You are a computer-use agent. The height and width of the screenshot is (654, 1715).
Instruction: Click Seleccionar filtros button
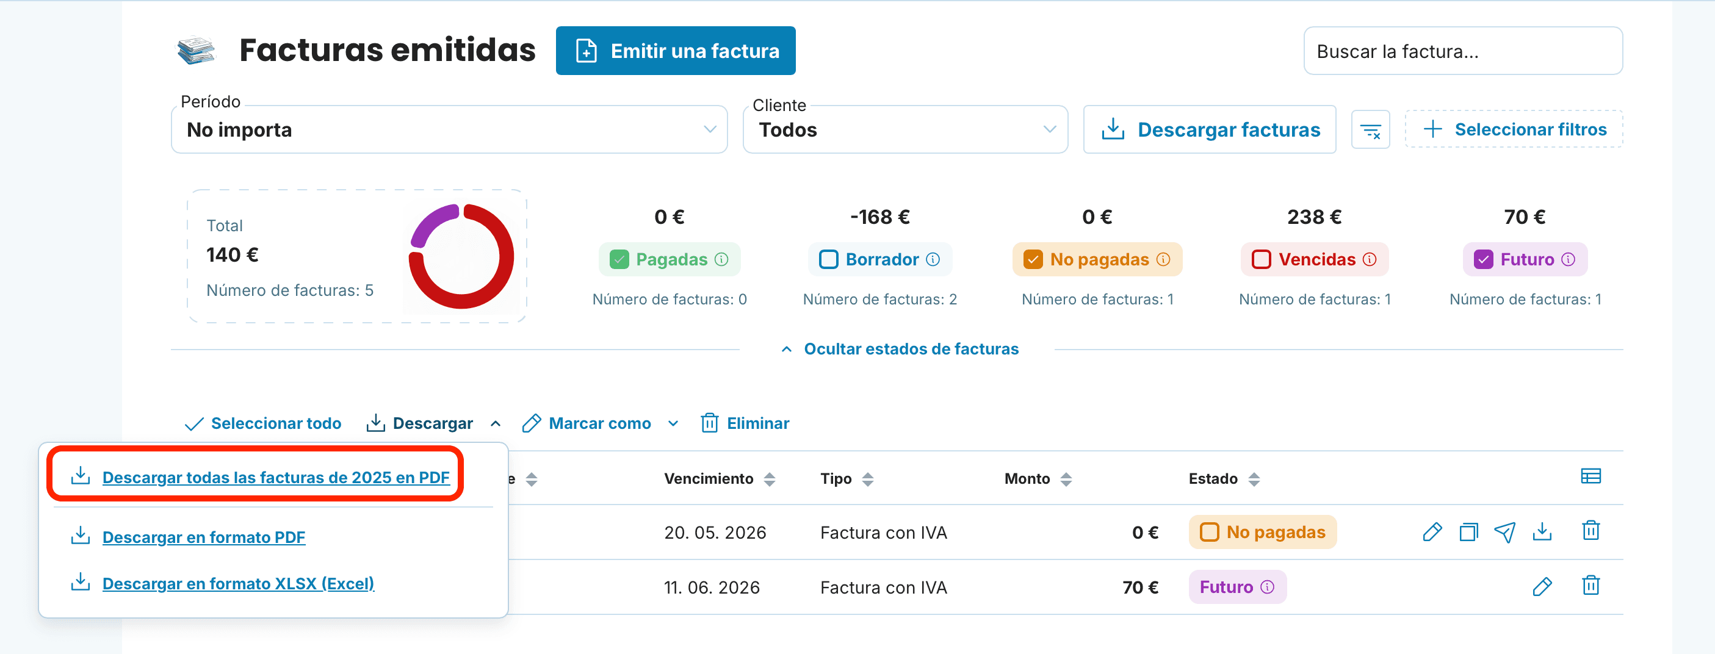(x=1513, y=130)
